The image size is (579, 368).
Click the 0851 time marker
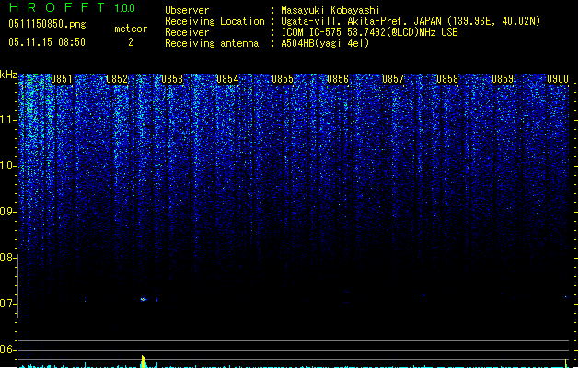point(62,79)
